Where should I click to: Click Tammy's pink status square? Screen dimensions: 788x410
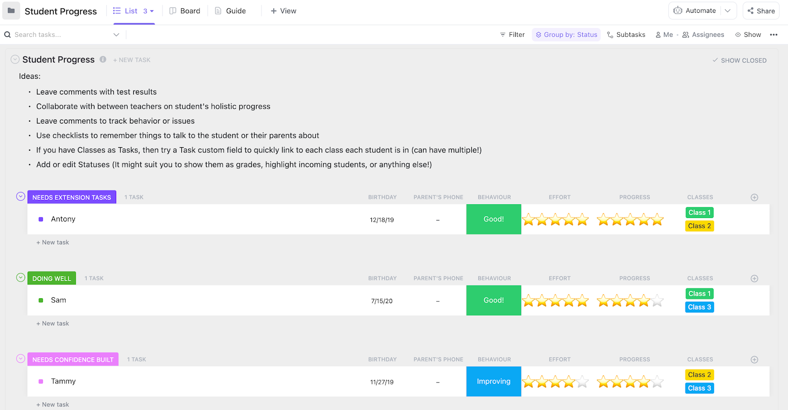[x=41, y=381]
